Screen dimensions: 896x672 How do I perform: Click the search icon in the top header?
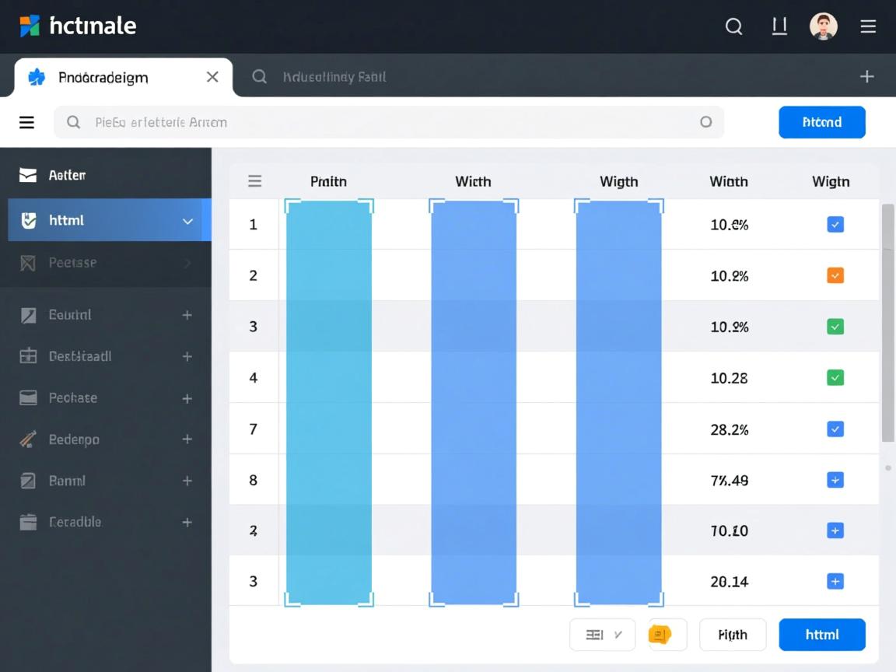(733, 26)
